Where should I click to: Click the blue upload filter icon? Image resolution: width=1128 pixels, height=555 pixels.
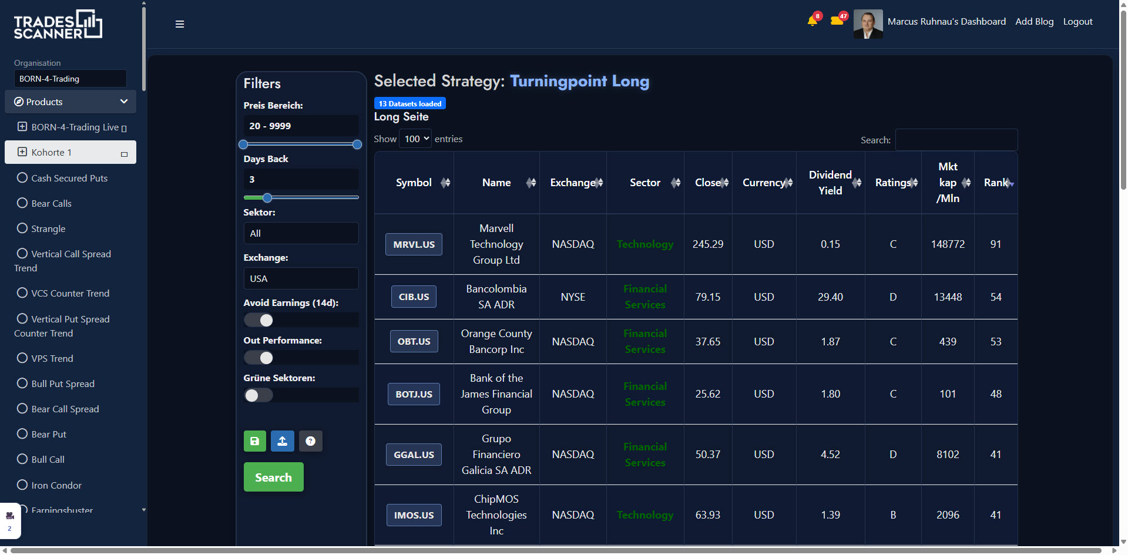coord(283,441)
